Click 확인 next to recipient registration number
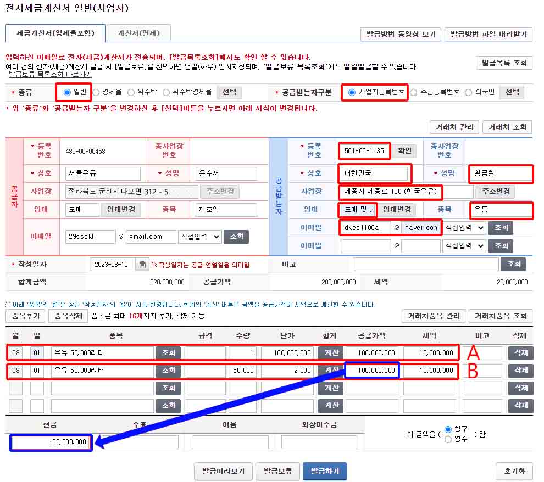Image resolution: width=544 pixels, height=482 pixels. click(x=404, y=151)
